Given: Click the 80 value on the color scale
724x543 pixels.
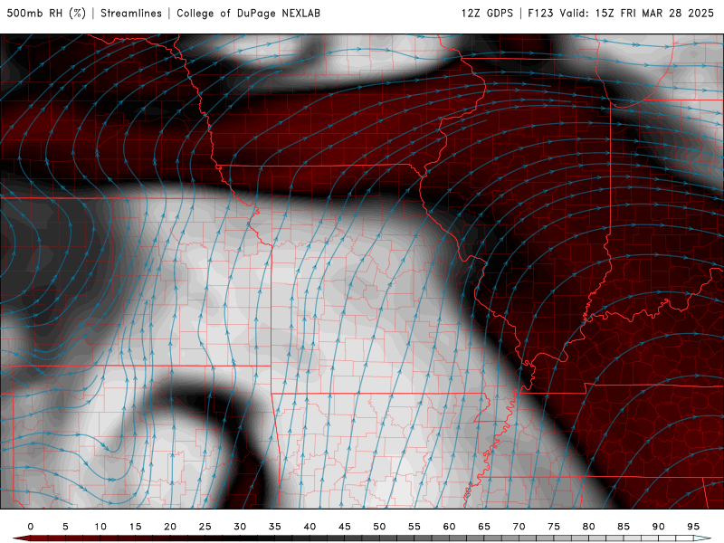Looking at the screenshot, I should tap(588, 527).
